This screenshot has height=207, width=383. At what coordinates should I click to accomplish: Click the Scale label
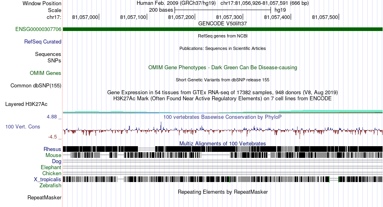point(54,10)
